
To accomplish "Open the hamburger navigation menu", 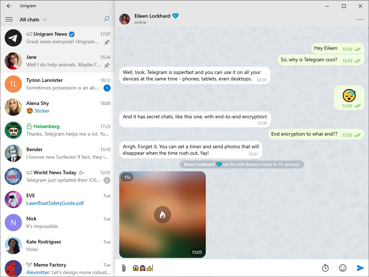I will coord(9,19).
